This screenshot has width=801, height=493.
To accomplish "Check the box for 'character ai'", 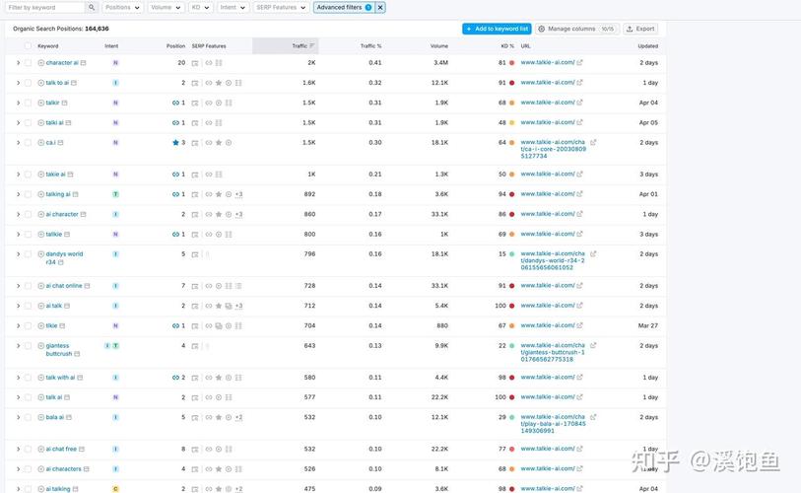I will 29,63.
